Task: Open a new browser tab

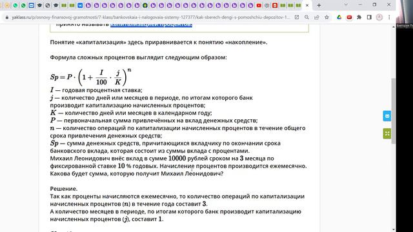Action: click(319, 5)
